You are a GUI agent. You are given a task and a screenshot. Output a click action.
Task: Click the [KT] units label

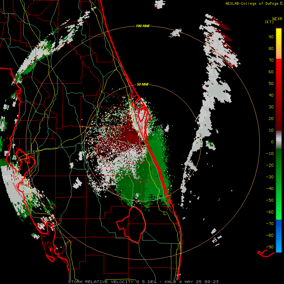269,22
